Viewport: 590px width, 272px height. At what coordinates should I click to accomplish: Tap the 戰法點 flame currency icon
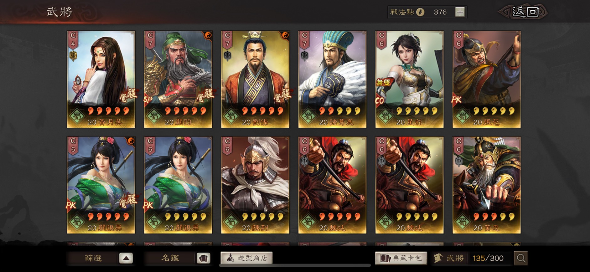[x=420, y=12]
